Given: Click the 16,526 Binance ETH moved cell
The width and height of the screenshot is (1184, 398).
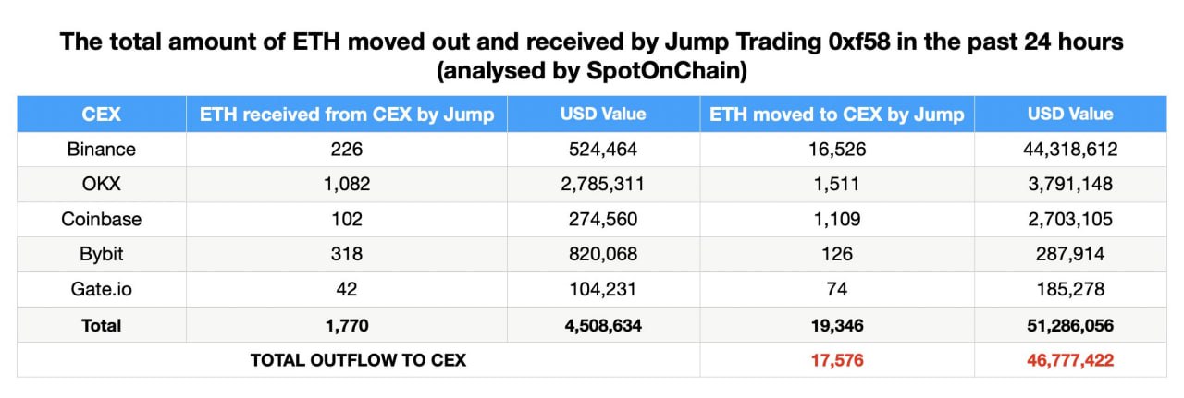Looking at the screenshot, I should pos(837,149).
